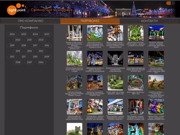Open the illuminated tree at ROSHEN thumbnail

pyautogui.click(x=95, y=58)
